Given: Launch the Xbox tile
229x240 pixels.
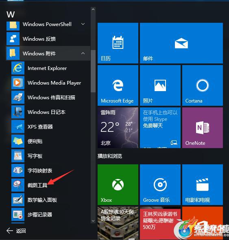Looking at the screenshot, I should click(x=118, y=185).
